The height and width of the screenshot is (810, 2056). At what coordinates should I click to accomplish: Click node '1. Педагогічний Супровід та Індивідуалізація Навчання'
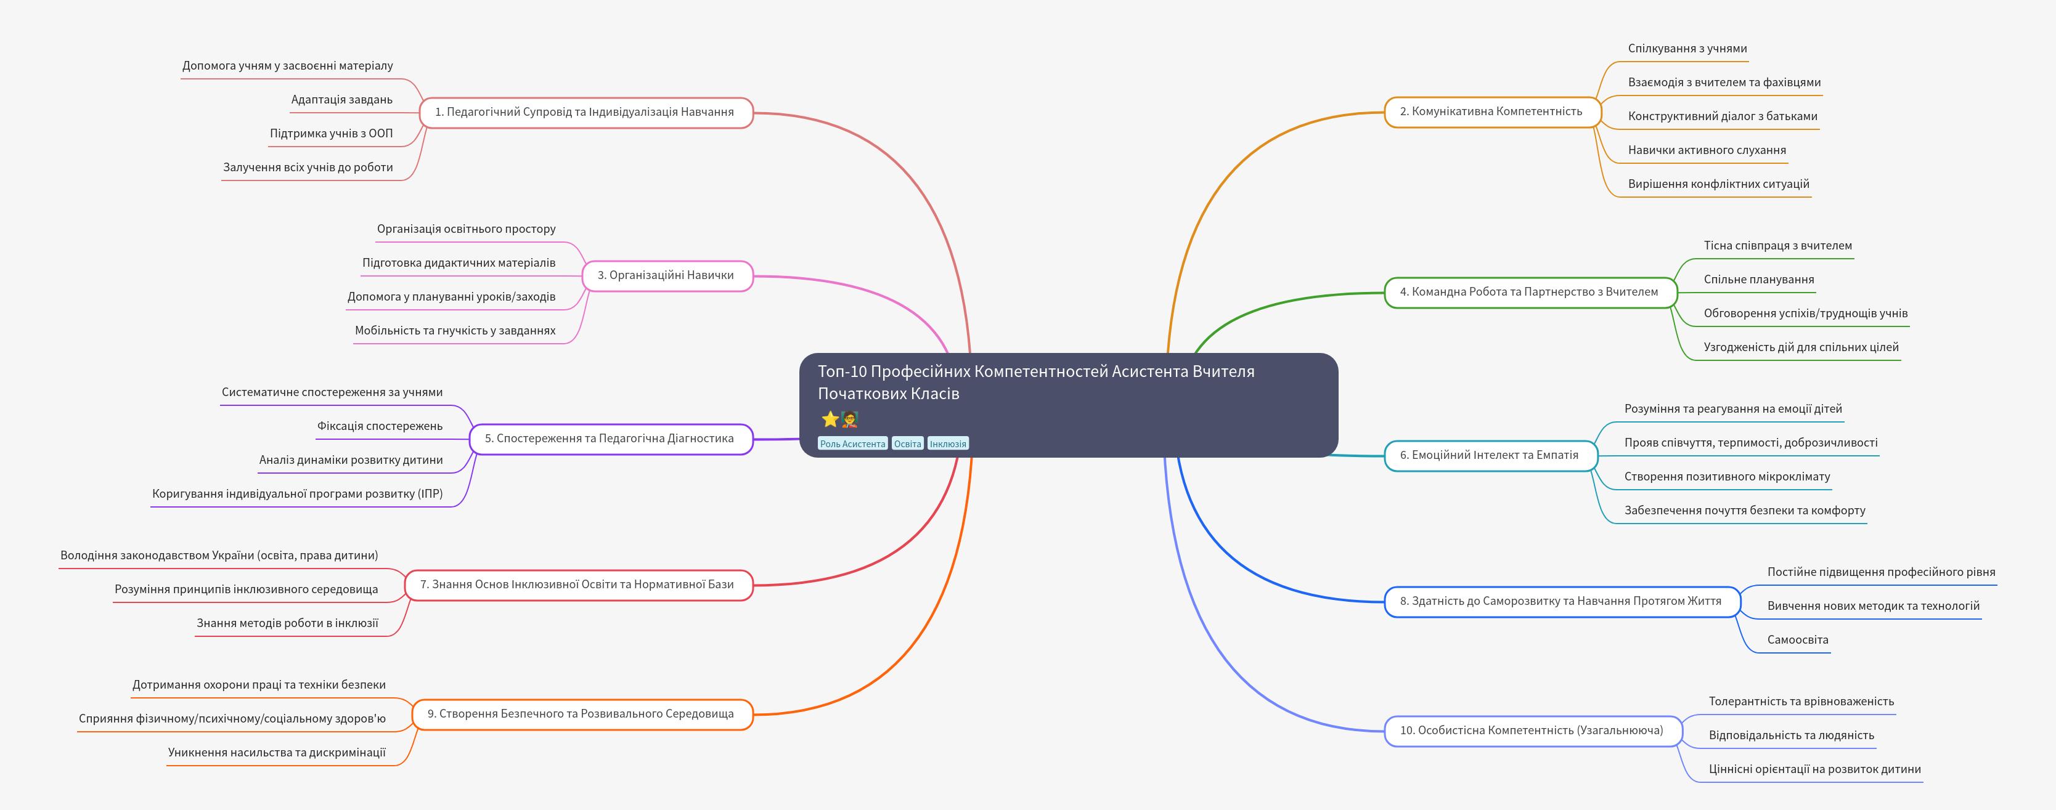point(584,113)
